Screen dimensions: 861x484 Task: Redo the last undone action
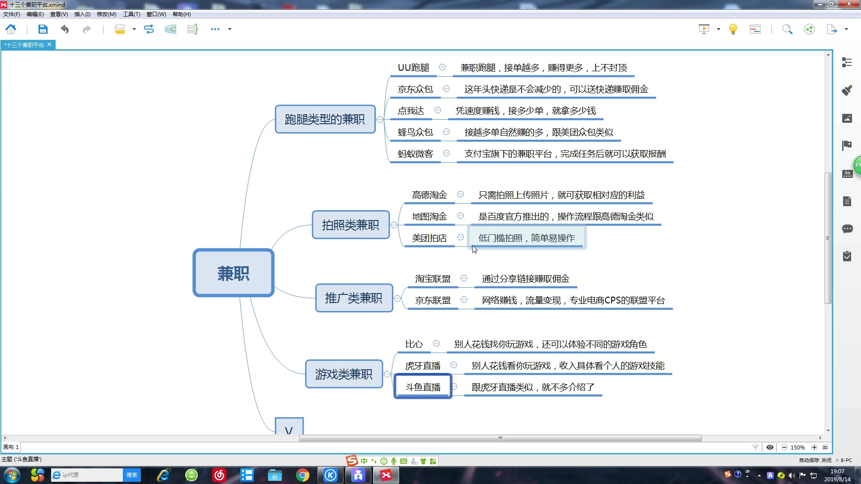pos(87,30)
